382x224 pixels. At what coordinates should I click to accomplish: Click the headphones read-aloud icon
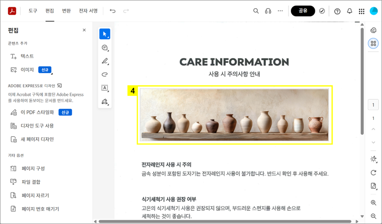click(x=268, y=11)
